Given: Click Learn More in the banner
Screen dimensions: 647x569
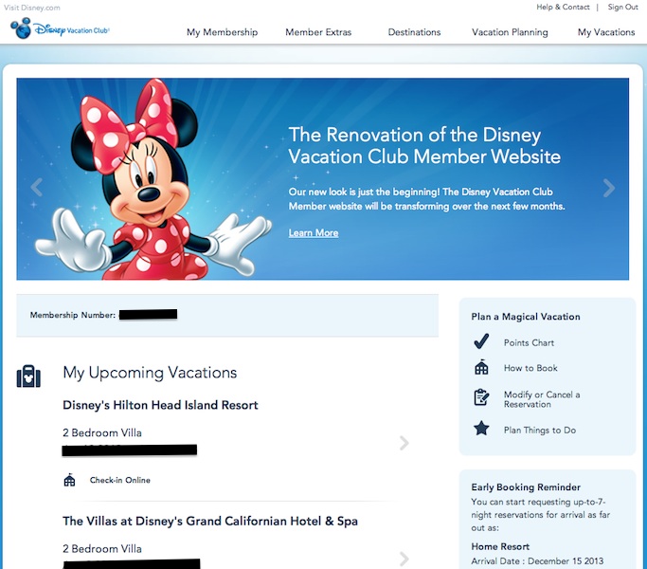Looking at the screenshot, I should (314, 233).
